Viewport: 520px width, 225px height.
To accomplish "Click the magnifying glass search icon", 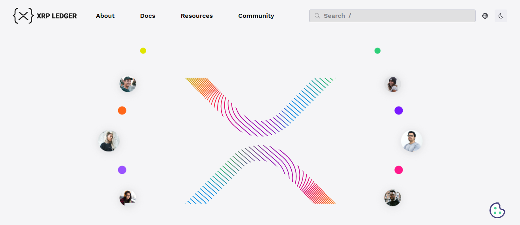I will pos(317,16).
